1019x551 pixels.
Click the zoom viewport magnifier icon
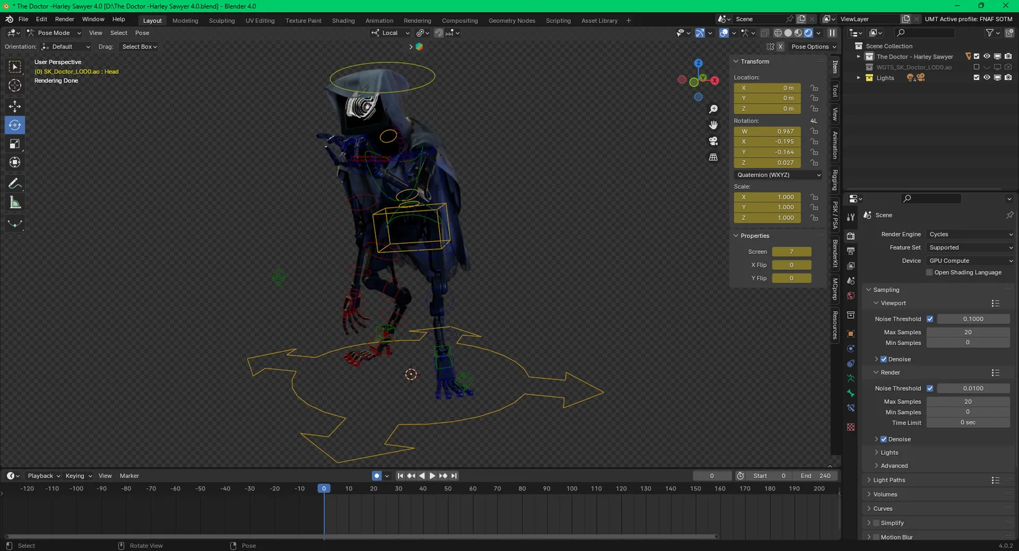[x=713, y=109]
